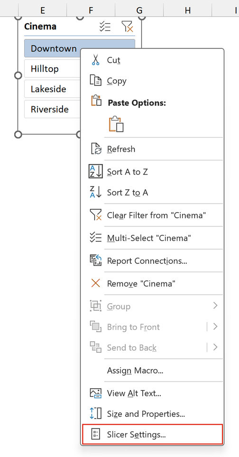Click the Slicer Settings icon

pyautogui.click(x=95, y=434)
